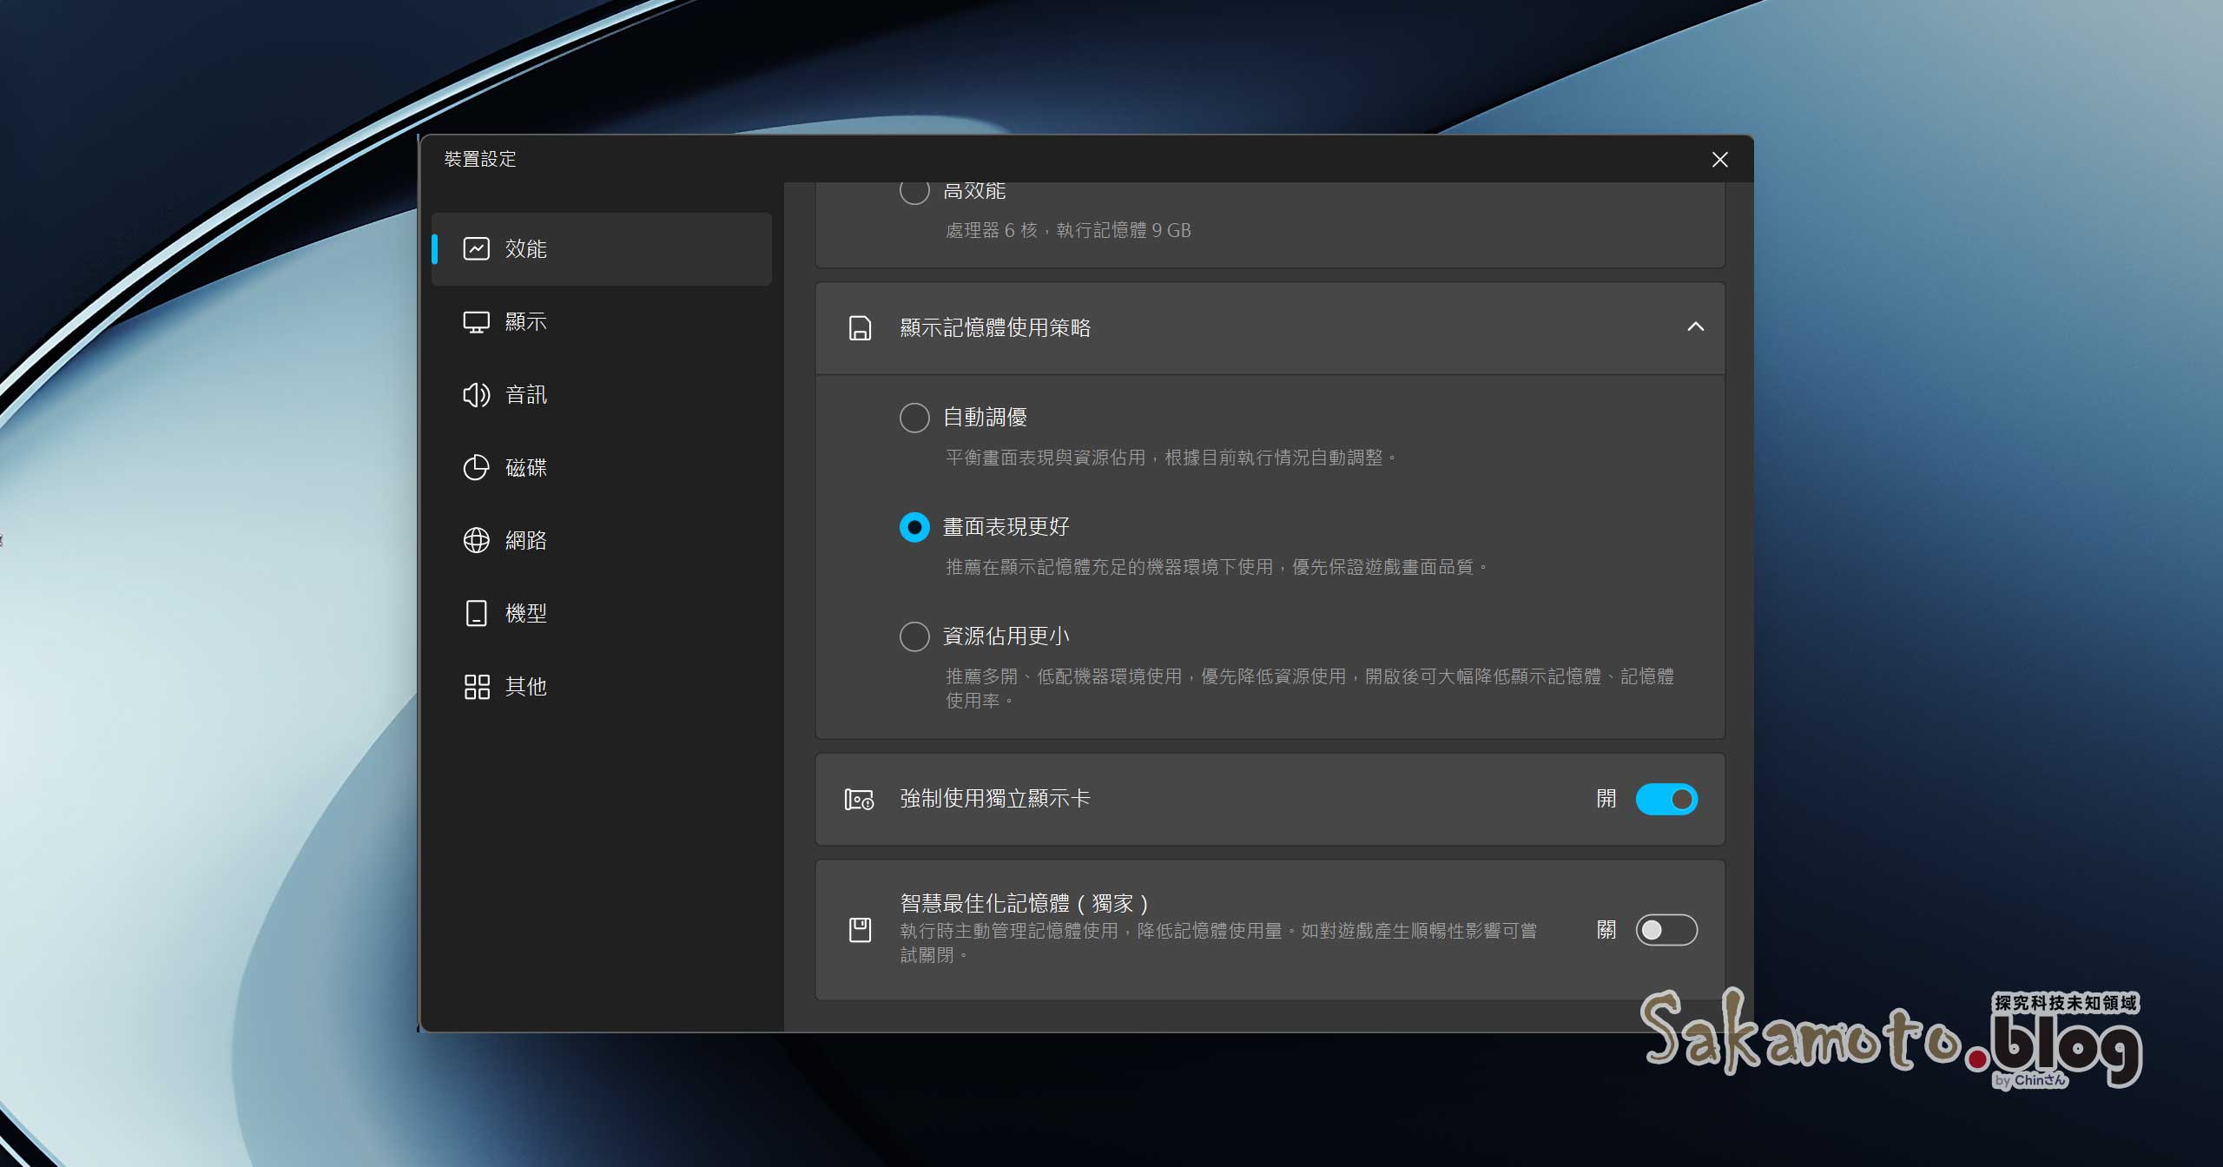The width and height of the screenshot is (2223, 1167).
Task: Click the 關 status label
Action: click(x=1606, y=930)
